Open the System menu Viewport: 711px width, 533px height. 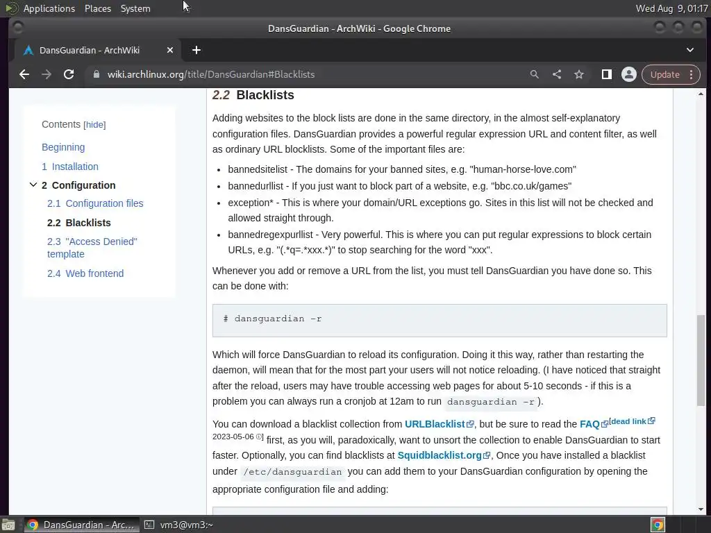click(x=135, y=8)
